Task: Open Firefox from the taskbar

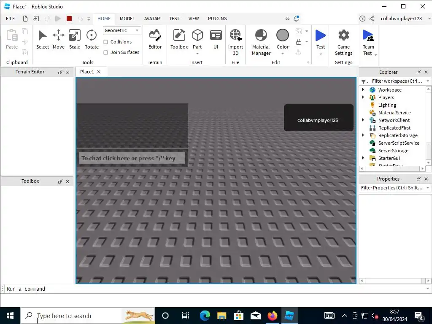Action: (272, 316)
